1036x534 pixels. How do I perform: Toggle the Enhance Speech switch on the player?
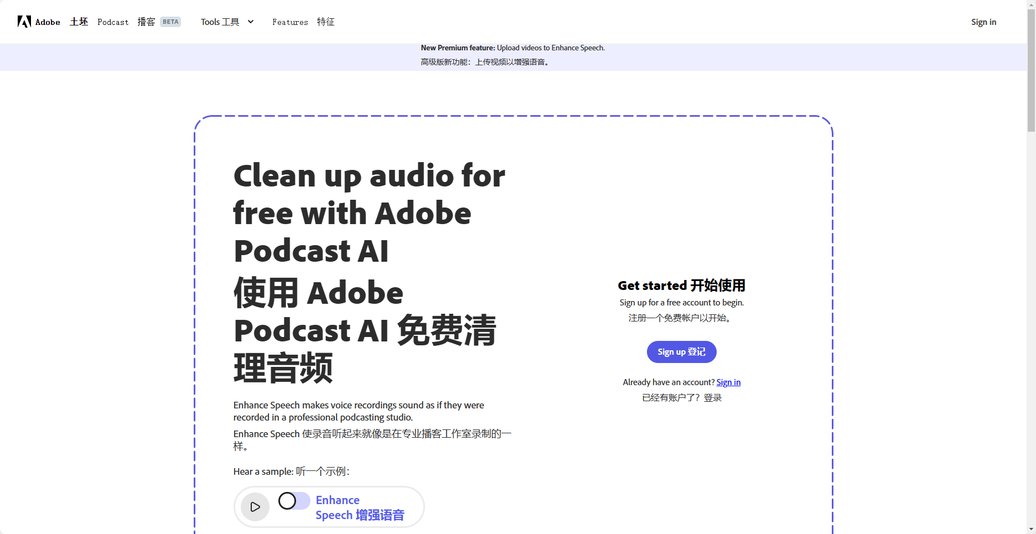click(294, 500)
